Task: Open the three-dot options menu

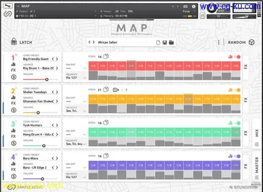Action: pyautogui.click(x=219, y=42)
